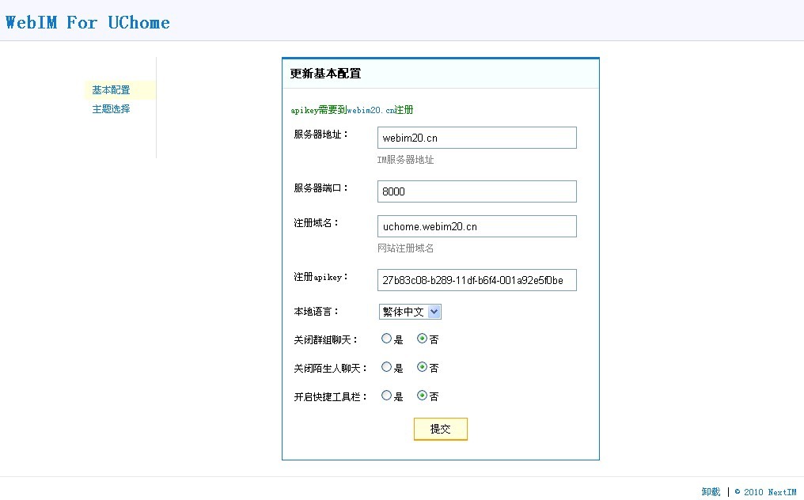Click the IM服务器地址 hint text
Screen dimensions: 804x500
point(406,160)
